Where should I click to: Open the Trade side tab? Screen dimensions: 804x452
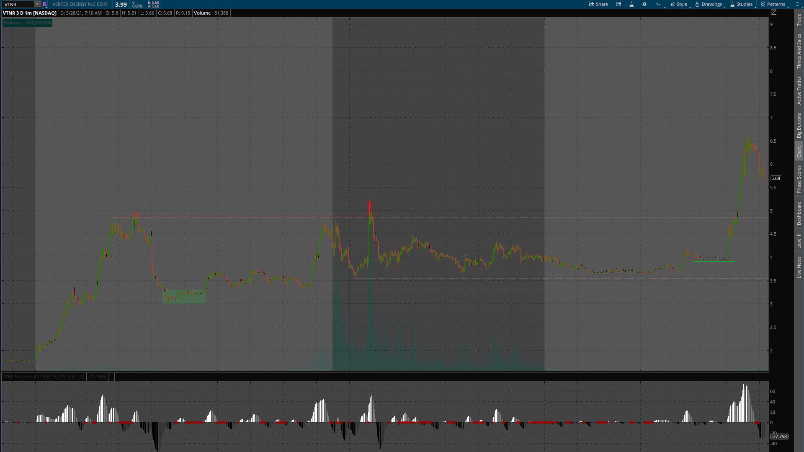click(x=799, y=19)
